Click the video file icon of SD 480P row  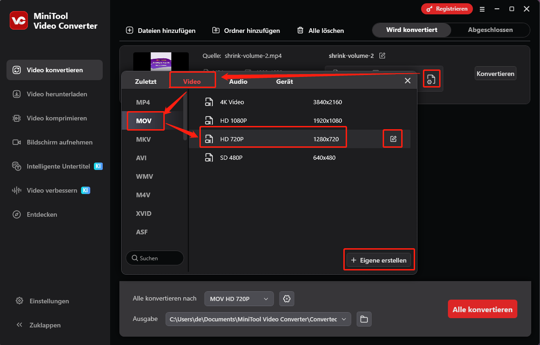[x=209, y=157]
